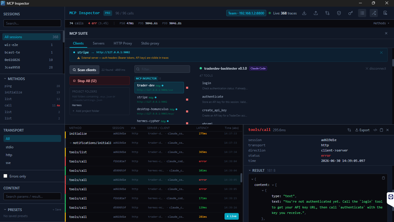394x222 pixels.
Task: Collapse the content array in JSON result
Action: (273, 185)
